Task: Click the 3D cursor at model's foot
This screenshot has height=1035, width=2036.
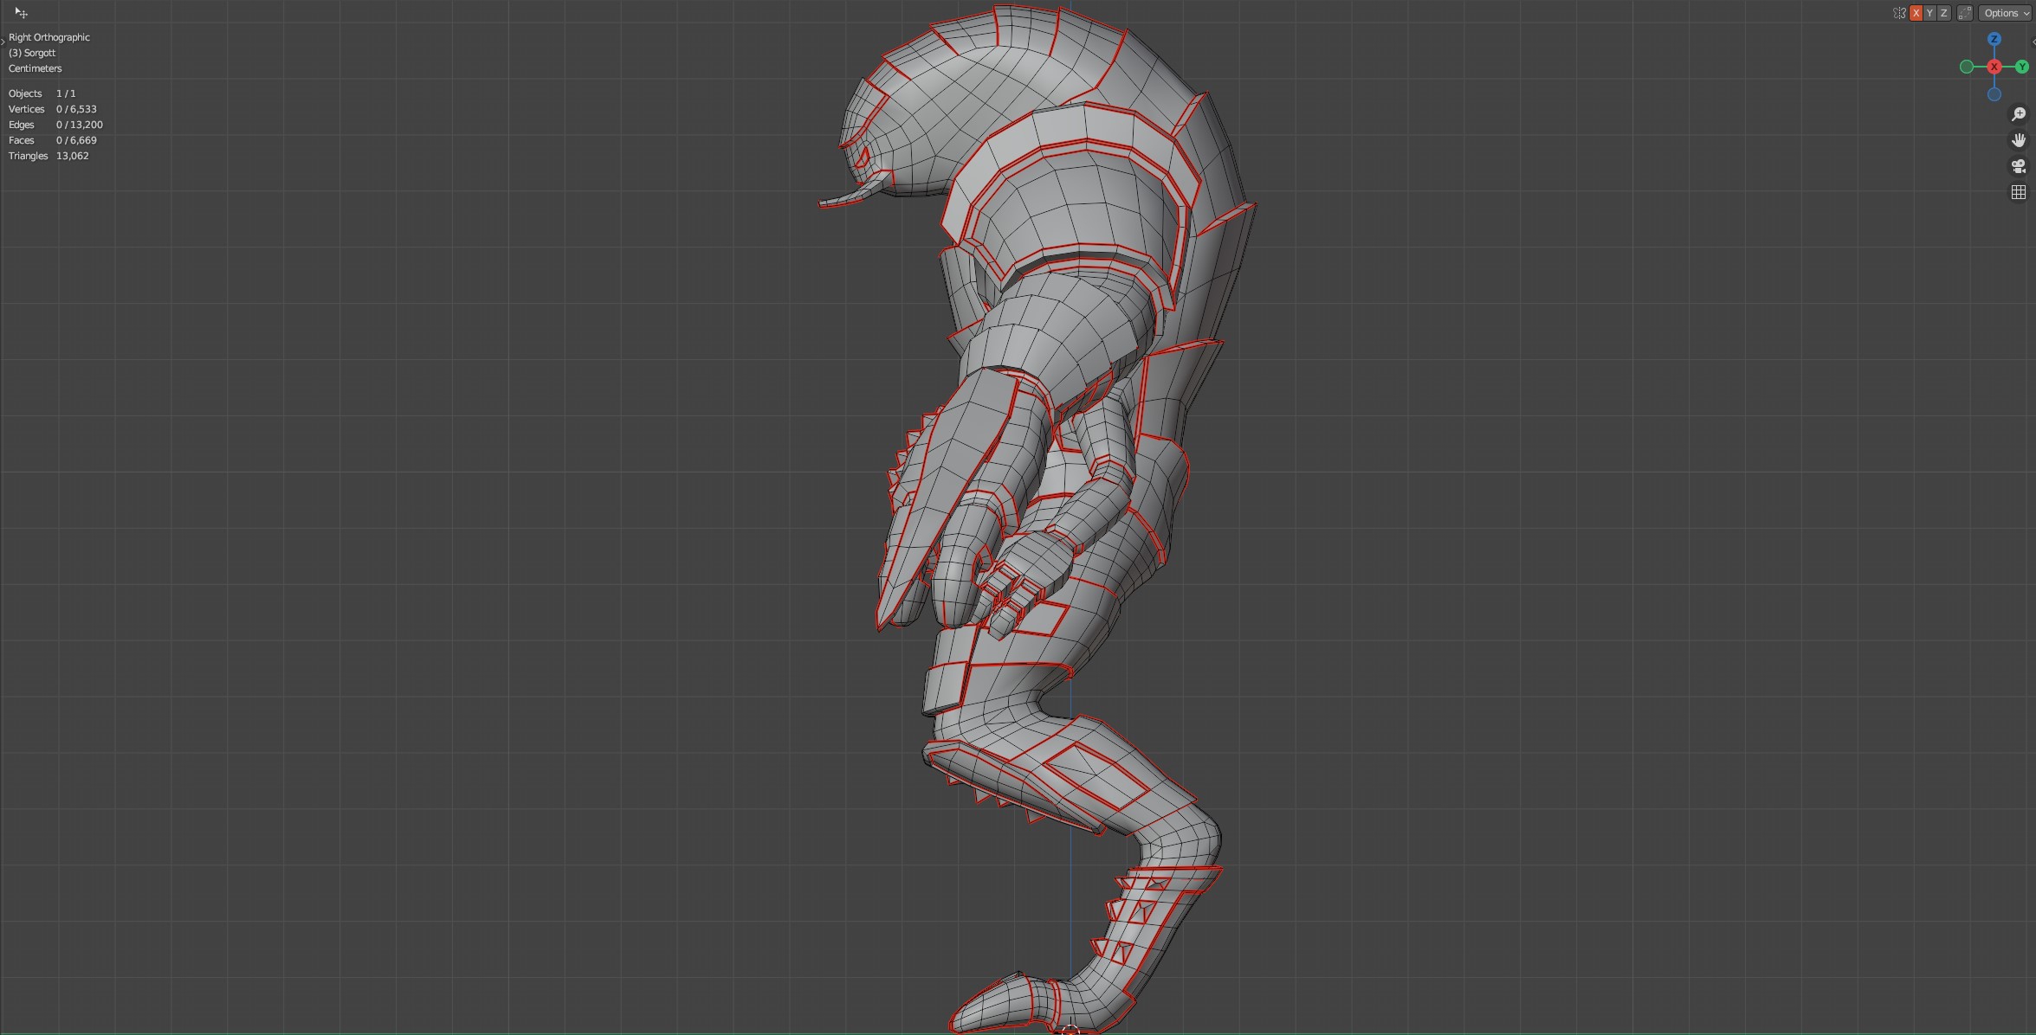Action: point(1070,1029)
